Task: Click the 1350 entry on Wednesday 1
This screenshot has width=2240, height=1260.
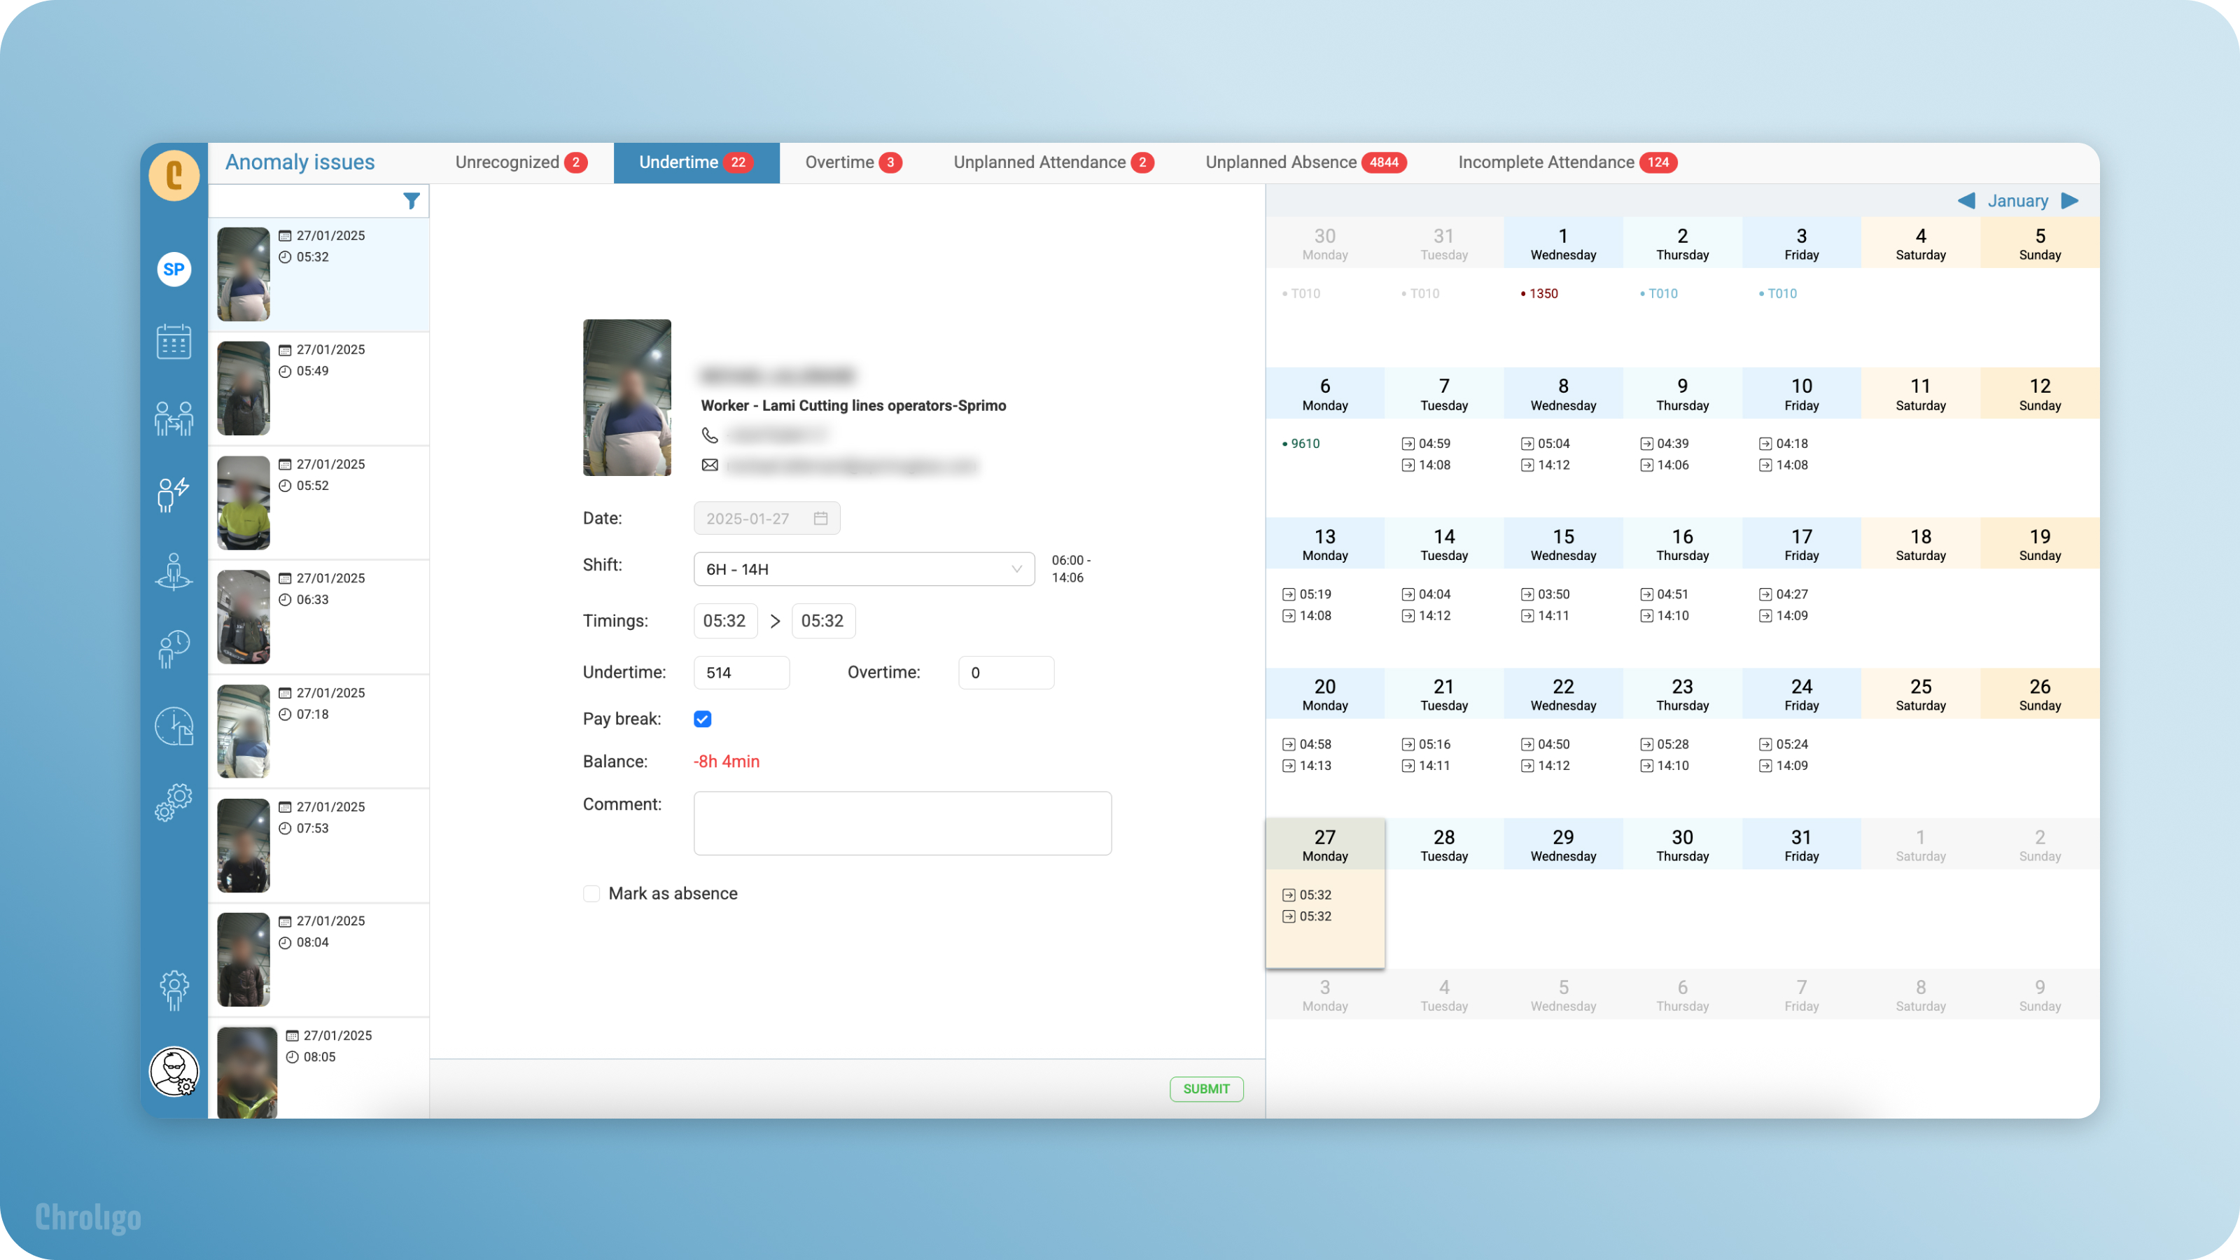Action: pos(1539,294)
